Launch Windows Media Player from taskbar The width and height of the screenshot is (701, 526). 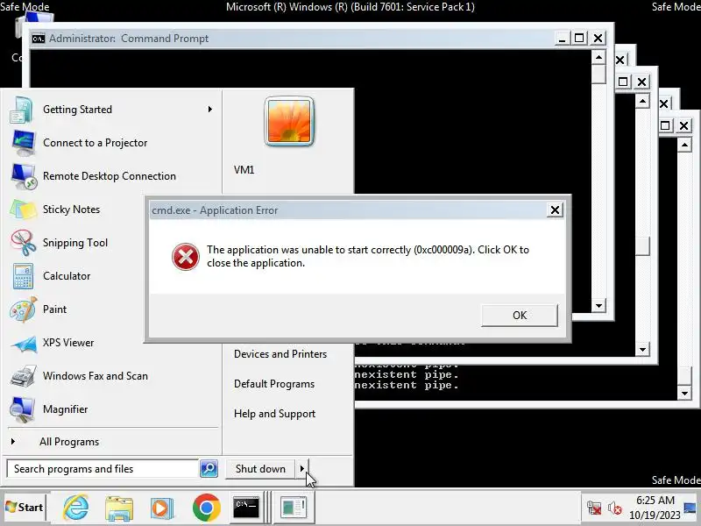click(x=162, y=508)
